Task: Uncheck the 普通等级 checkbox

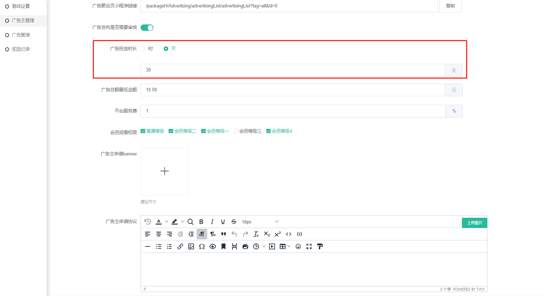Action: [x=143, y=131]
